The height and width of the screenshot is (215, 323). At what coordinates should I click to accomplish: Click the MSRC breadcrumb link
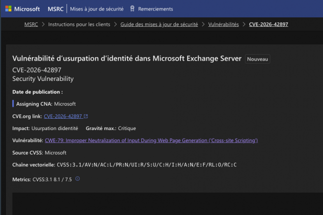point(31,24)
